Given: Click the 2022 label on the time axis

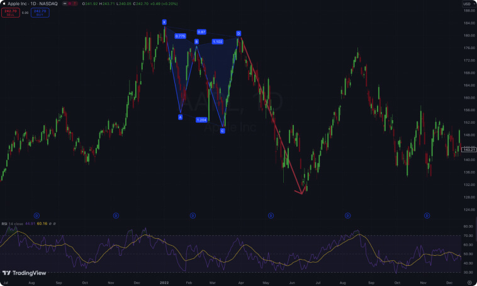Looking at the screenshot, I should coord(164,283).
